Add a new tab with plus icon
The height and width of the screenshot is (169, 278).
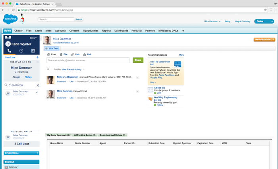(x=183, y=30)
